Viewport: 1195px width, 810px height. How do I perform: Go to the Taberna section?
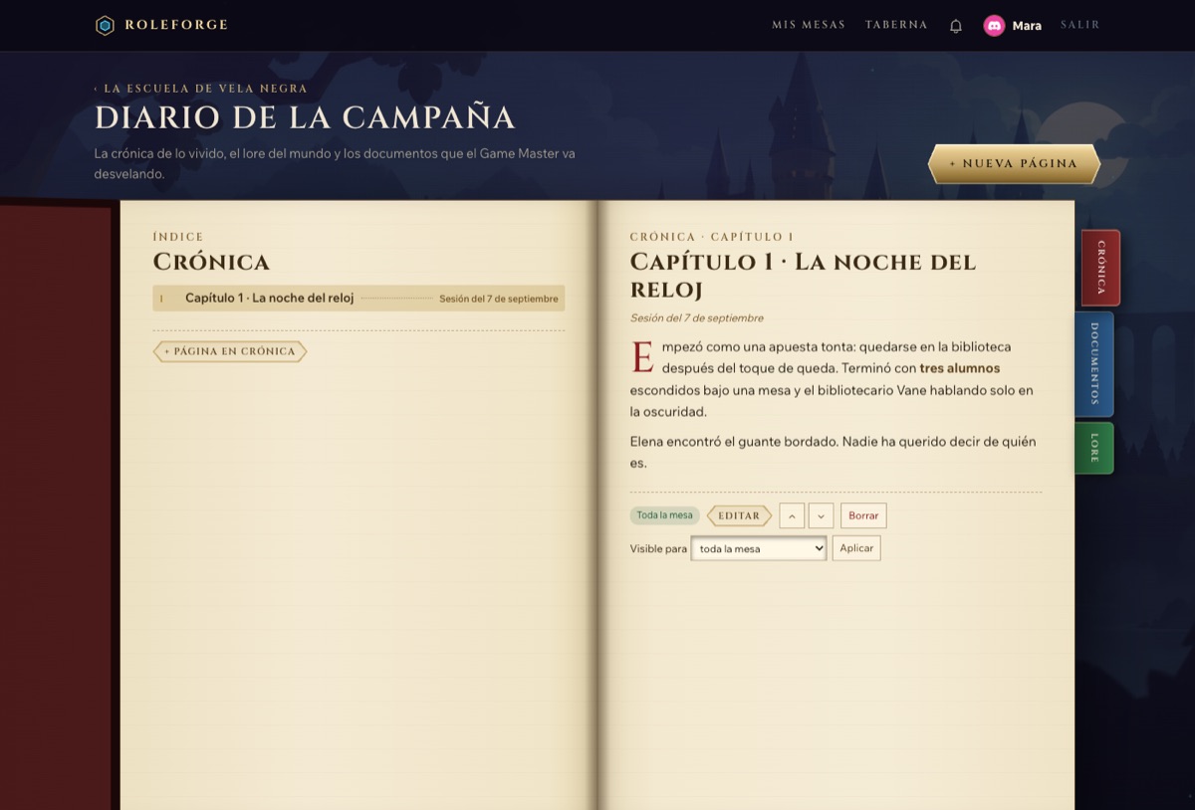point(896,25)
